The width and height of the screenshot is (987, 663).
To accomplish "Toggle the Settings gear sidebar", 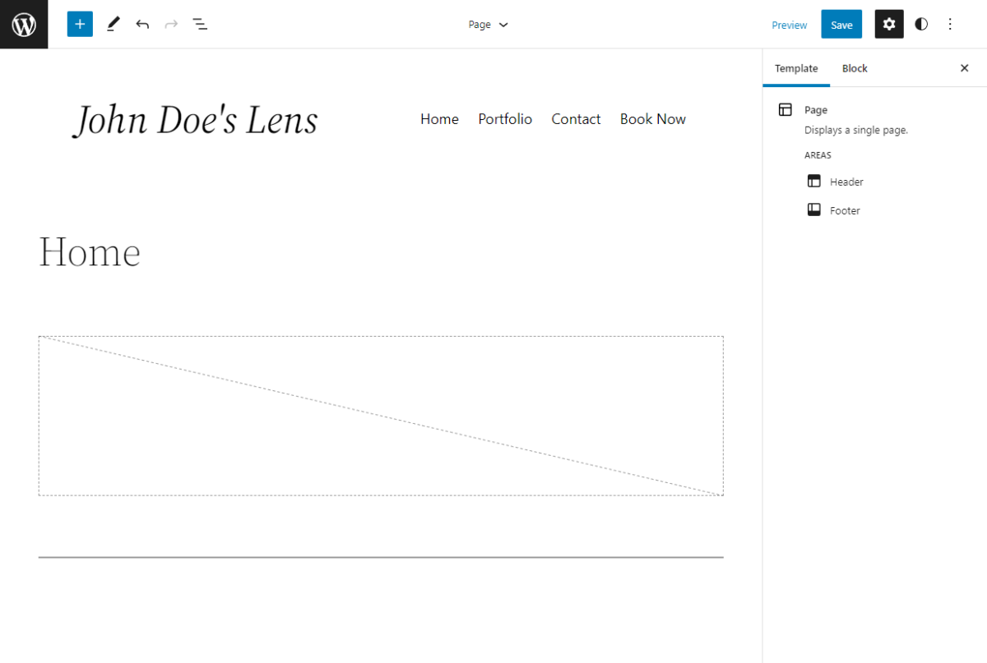I will pyautogui.click(x=889, y=25).
